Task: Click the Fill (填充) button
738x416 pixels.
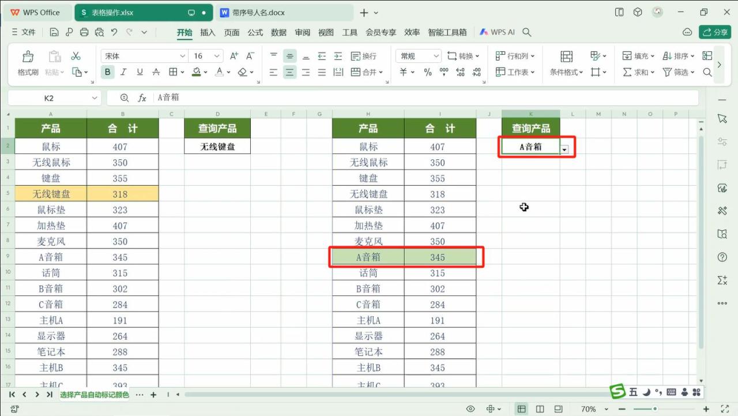Action: (638, 56)
